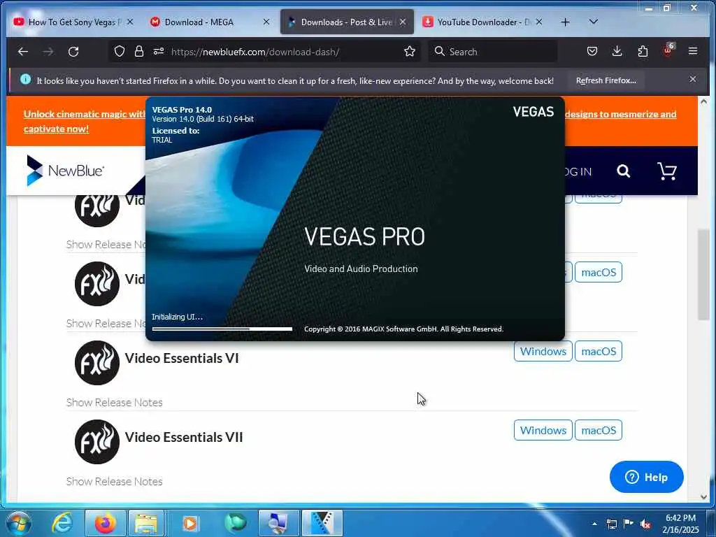The image size is (716, 537).
Task: Click the VEGAS Pro splash loading progress bar
Action: click(222, 329)
